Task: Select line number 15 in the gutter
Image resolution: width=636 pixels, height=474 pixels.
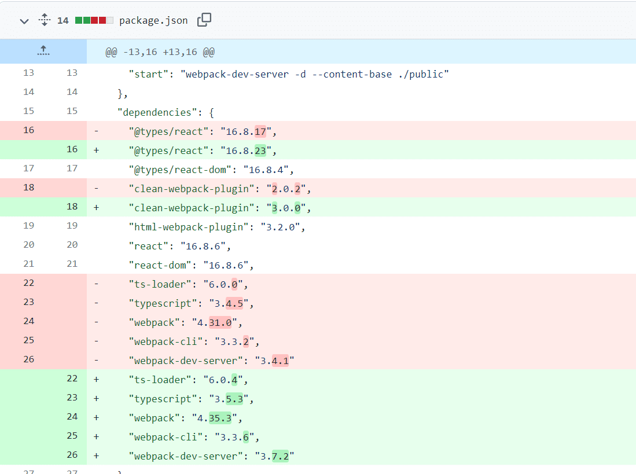Action: (28, 112)
